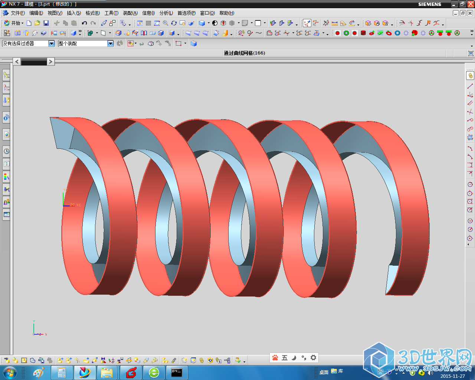The image size is (475, 380).
Task: Click the Tube feature icon
Action: (x=43, y=33)
